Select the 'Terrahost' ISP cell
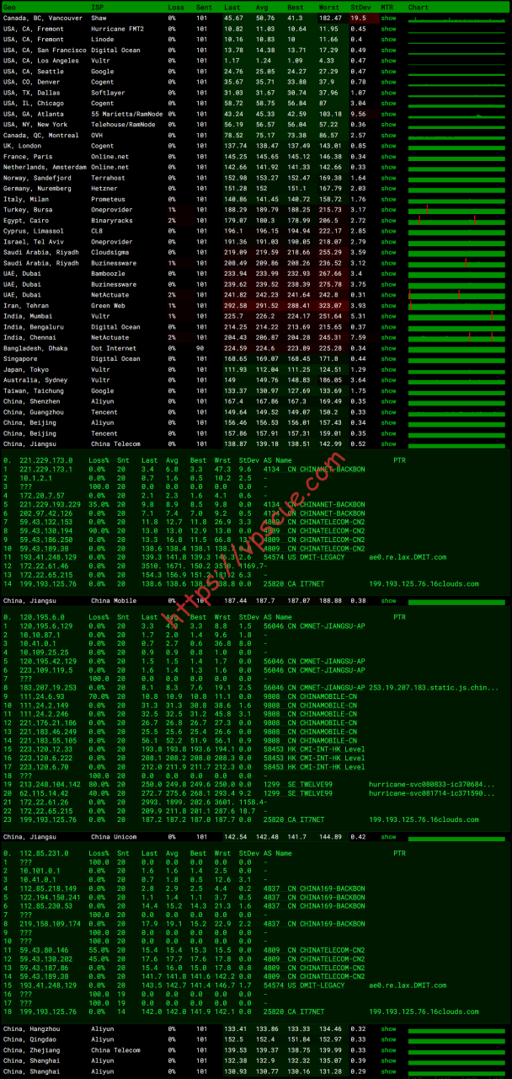 108,178
